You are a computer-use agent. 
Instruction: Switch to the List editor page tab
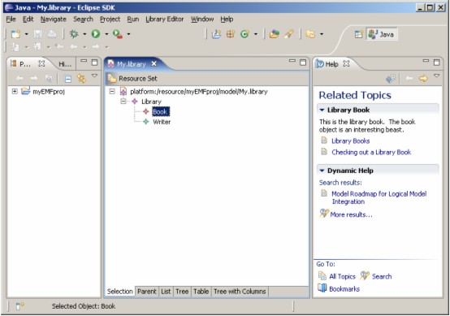tap(166, 292)
